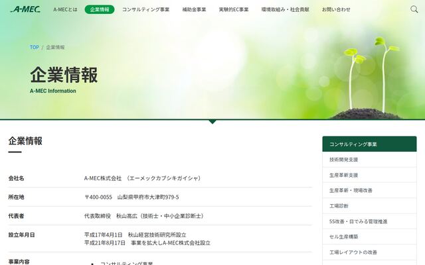Open 工場レイアウトの改善 sidebar link
Screen dimensions: 425x265
point(369,252)
